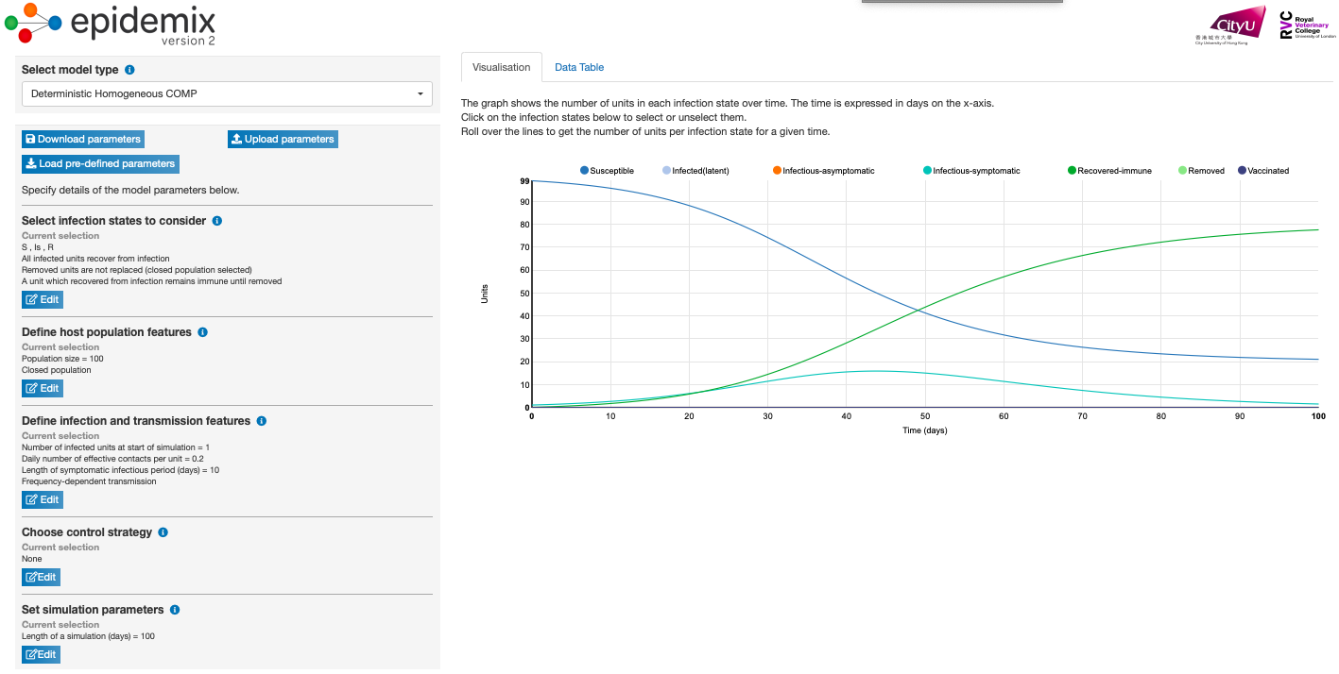Click info icon beside Set simulation parameters
This screenshot has width=1339, height=674.
coord(176,610)
